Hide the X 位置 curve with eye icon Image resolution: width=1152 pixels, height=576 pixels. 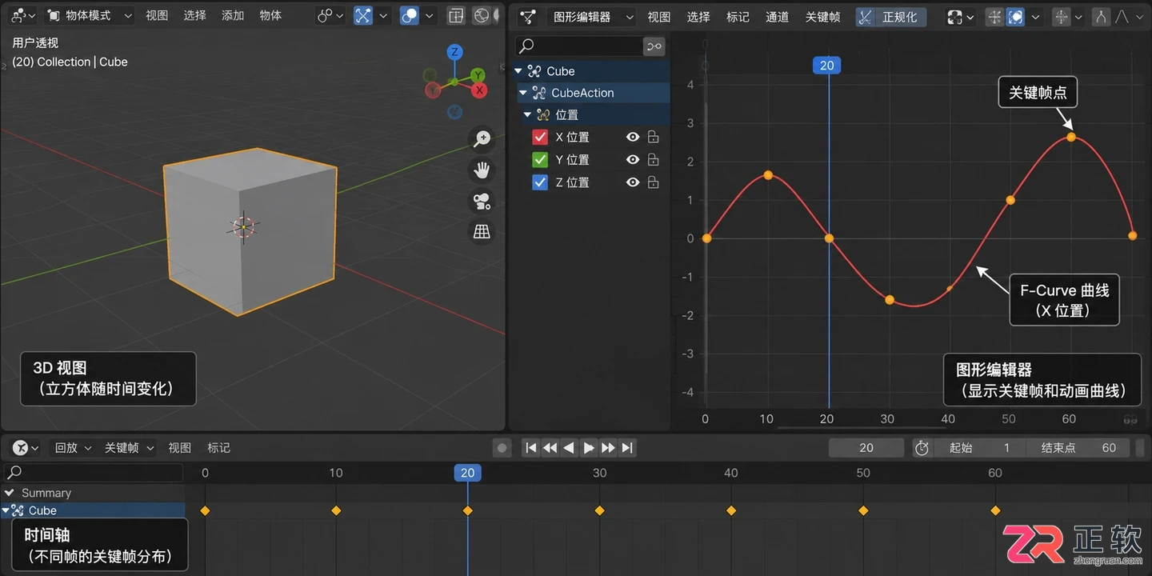pyautogui.click(x=633, y=138)
